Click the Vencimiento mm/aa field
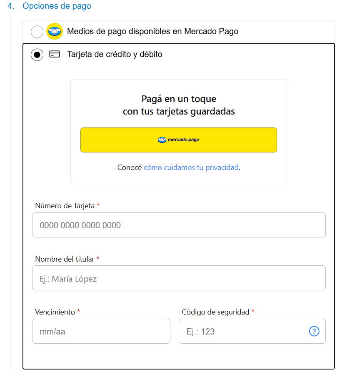The width and height of the screenshot is (342, 372). pos(101,332)
